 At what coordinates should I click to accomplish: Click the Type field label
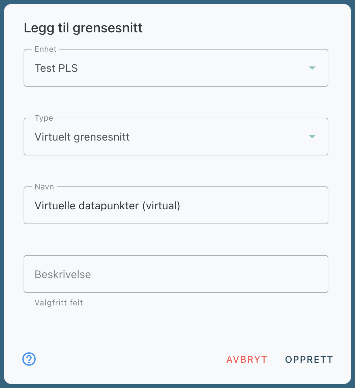[x=44, y=118]
